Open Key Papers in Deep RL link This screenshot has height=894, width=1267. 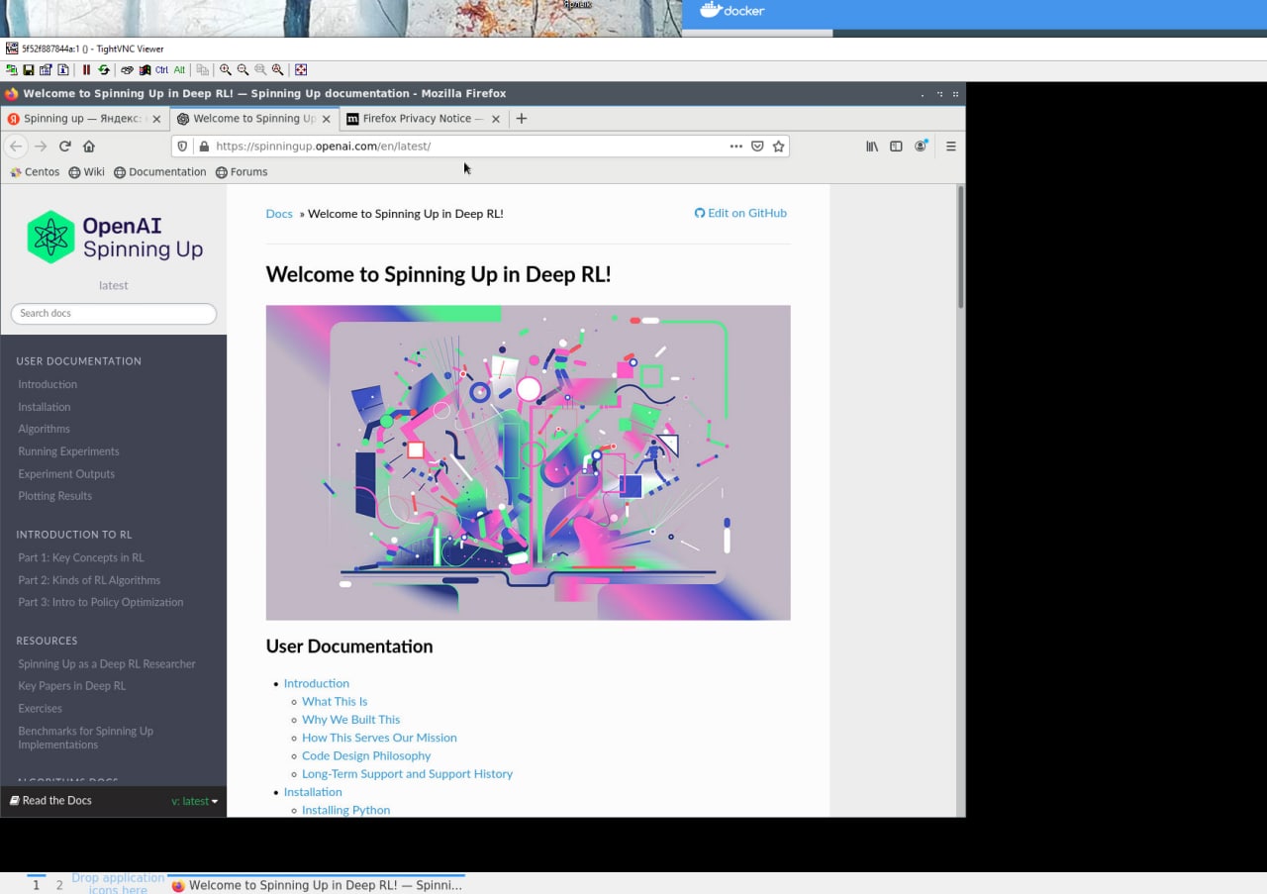72,686
